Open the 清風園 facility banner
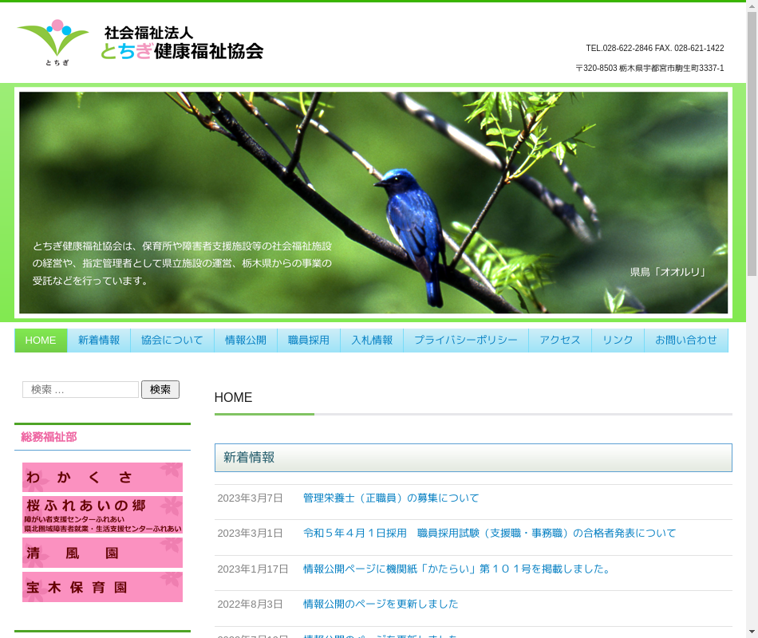Screen dimensions: 758x638 (x=102, y=552)
